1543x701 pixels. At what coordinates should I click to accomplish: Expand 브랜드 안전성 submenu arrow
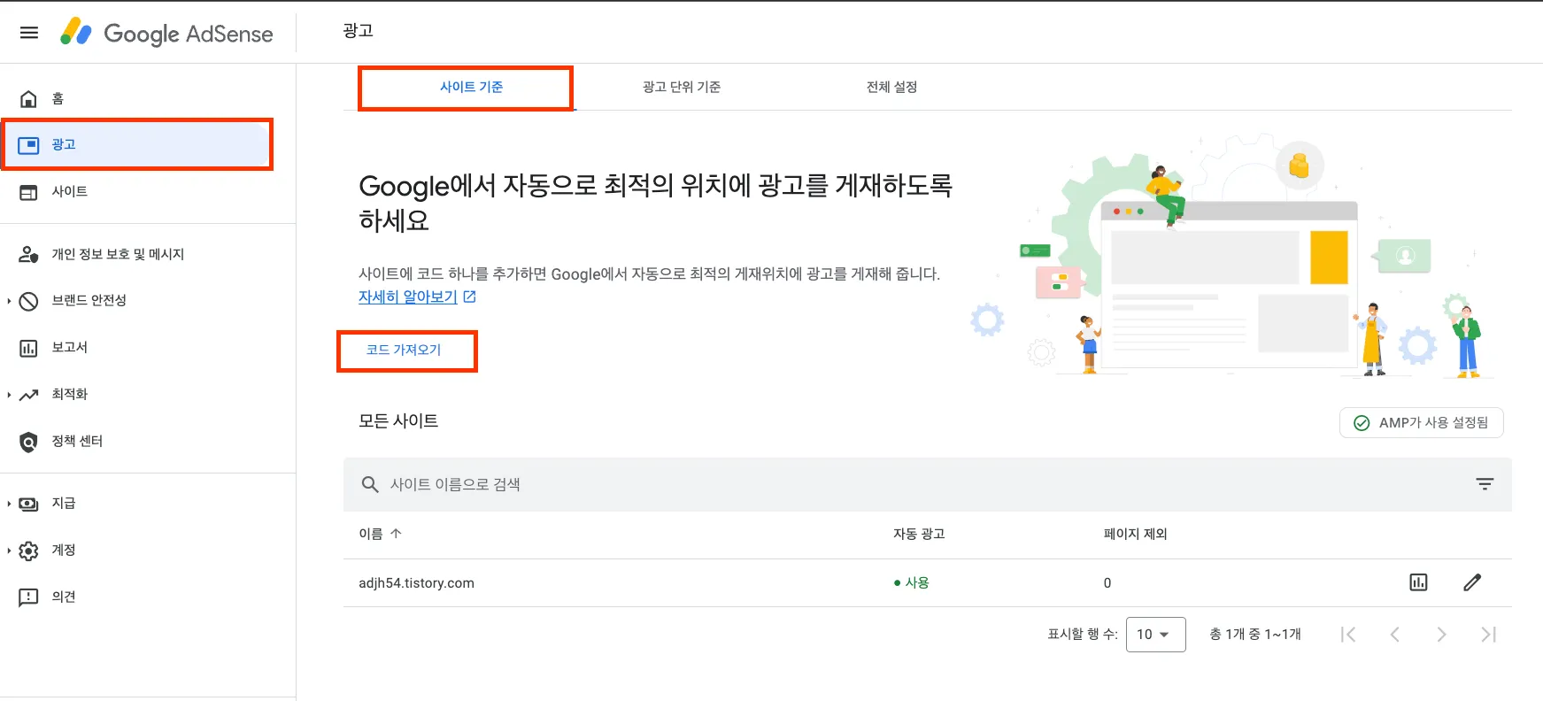(9, 301)
